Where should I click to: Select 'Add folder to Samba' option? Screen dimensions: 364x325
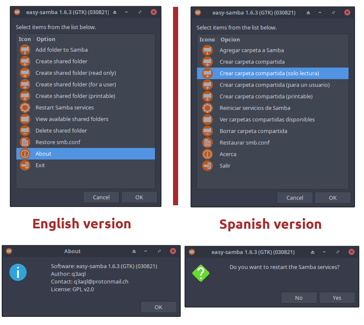[x=86, y=50]
